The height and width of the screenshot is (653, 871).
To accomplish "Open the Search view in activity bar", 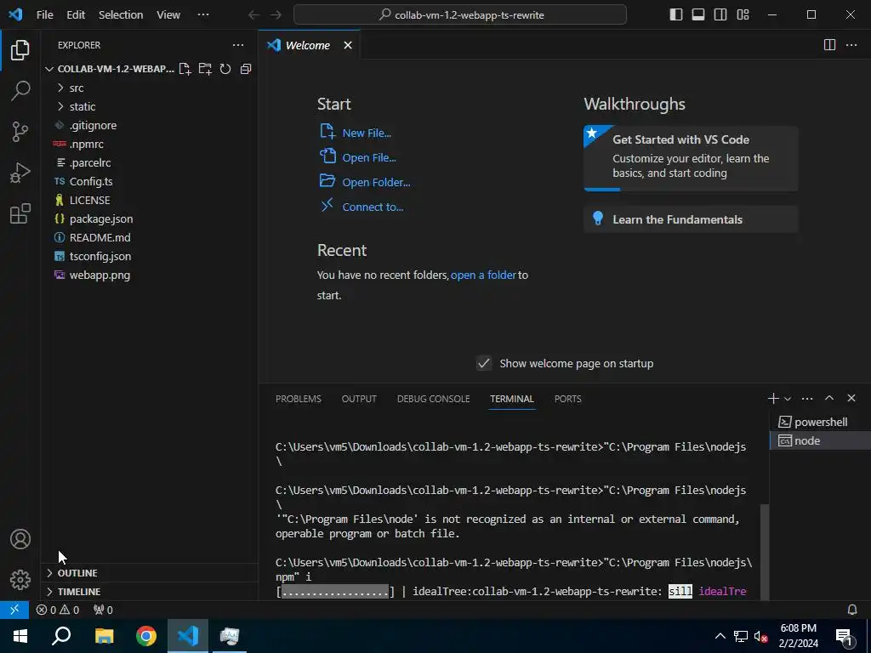I will [20, 90].
